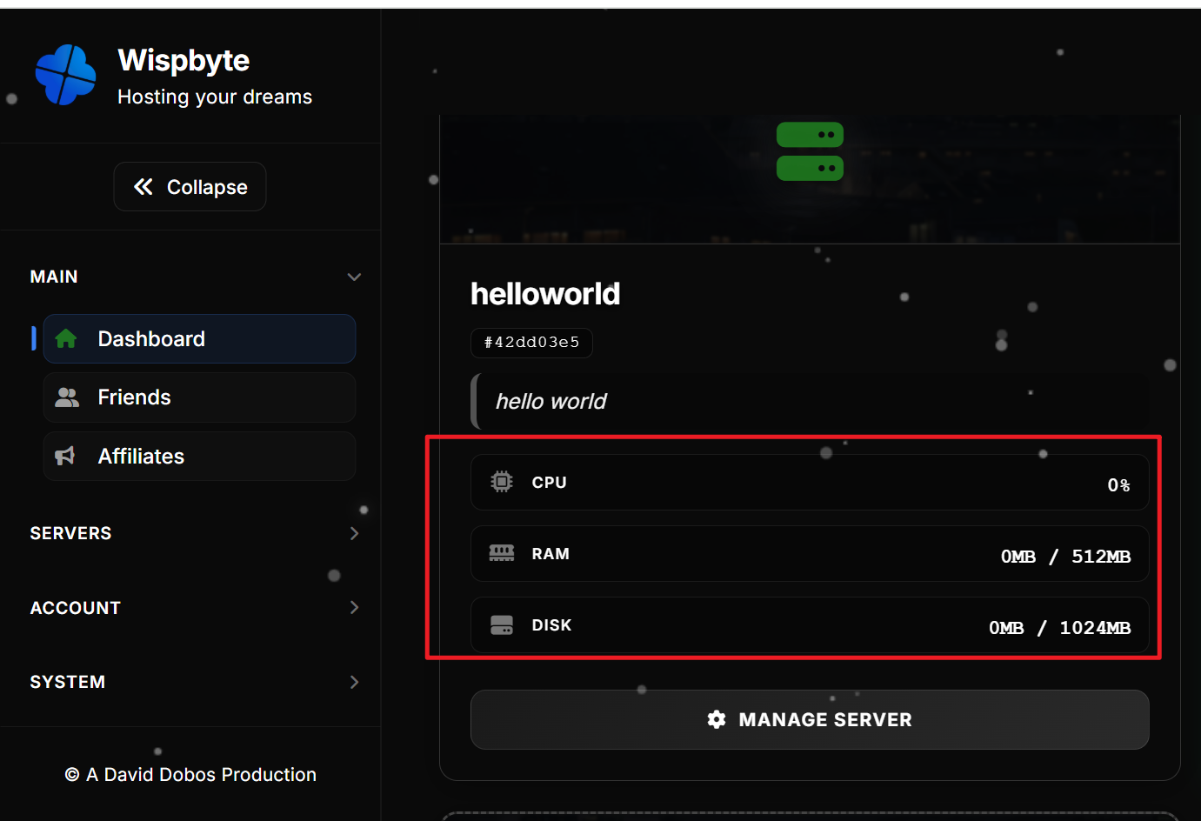Click the hello world description text

pyautogui.click(x=551, y=401)
